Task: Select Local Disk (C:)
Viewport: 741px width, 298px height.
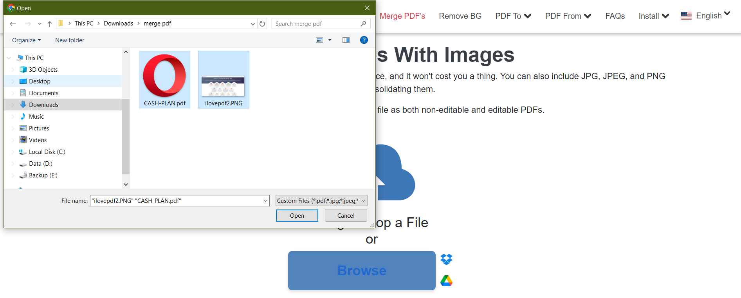Action: coord(47,152)
